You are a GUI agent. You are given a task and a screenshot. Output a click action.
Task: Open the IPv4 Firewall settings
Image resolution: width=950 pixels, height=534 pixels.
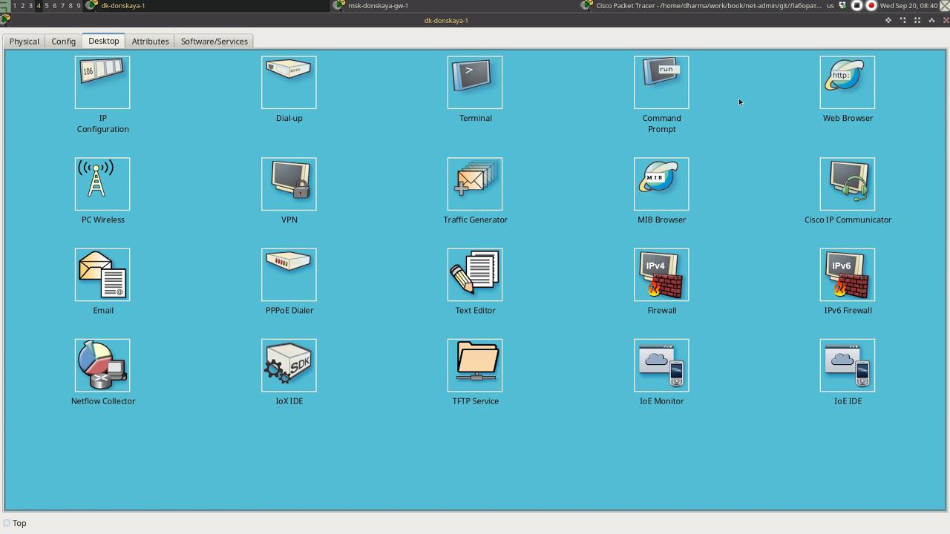coord(661,274)
